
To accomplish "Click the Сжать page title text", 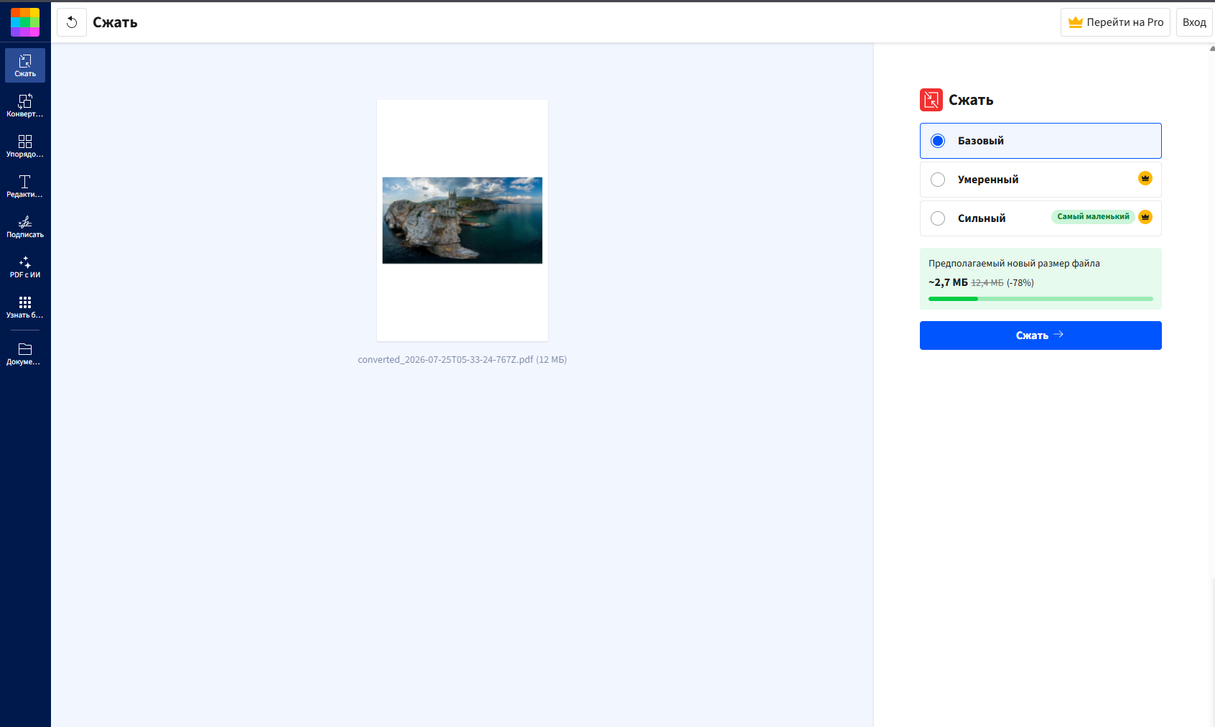I will [115, 22].
